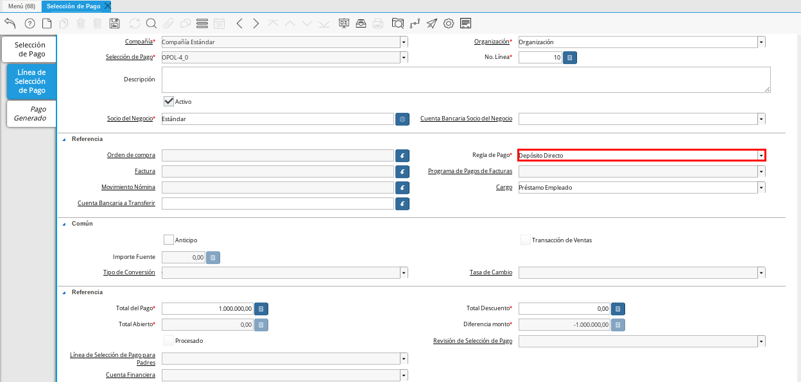Collapse the Común section
Screen dimensions: 801x382
click(64, 224)
